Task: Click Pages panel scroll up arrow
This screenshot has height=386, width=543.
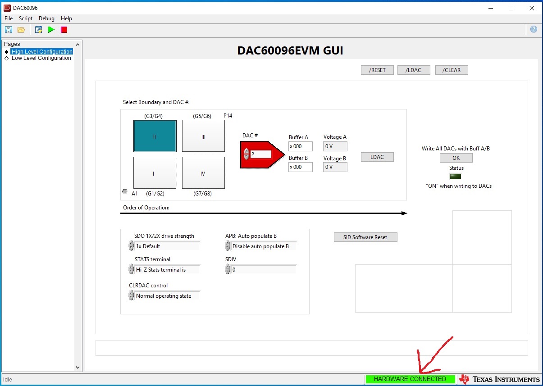Action: tap(78, 44)
